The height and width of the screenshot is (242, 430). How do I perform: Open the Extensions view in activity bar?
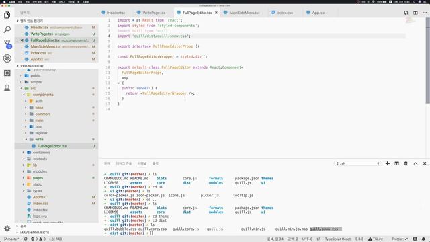[7, 73]
